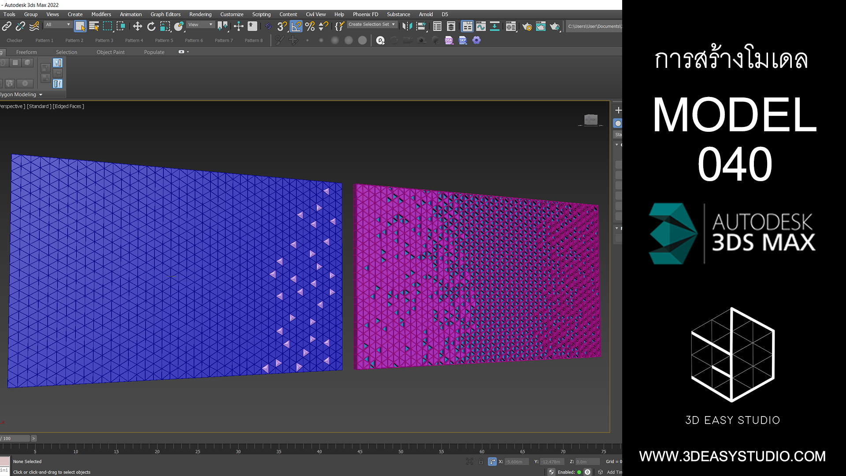Open the All selection filter dropdown
Screen dimensions: 846x476
point(58,25)
